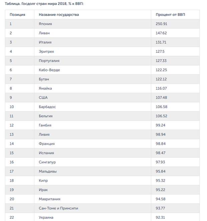The width and height of the screenshot is (207, 221).
Task: Click the value 250.91 for Japan
Action: 161,24
